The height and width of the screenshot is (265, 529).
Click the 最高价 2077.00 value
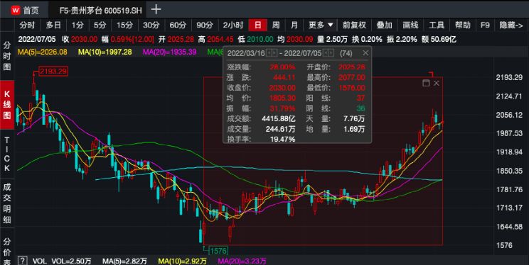[x=351, y=78]
